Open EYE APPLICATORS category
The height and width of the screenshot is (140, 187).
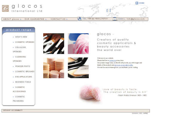pyautogui.click(x=23, y=77)
